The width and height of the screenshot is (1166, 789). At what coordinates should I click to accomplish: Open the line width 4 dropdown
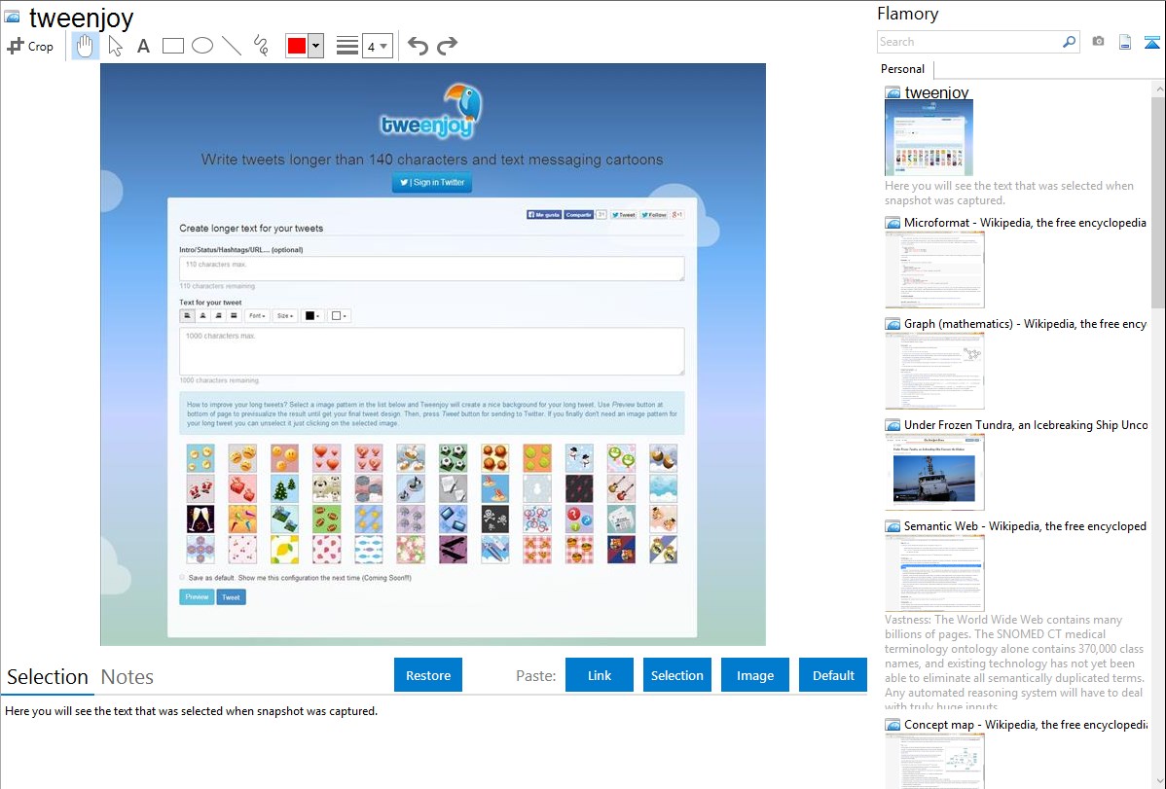pos(378,46)
